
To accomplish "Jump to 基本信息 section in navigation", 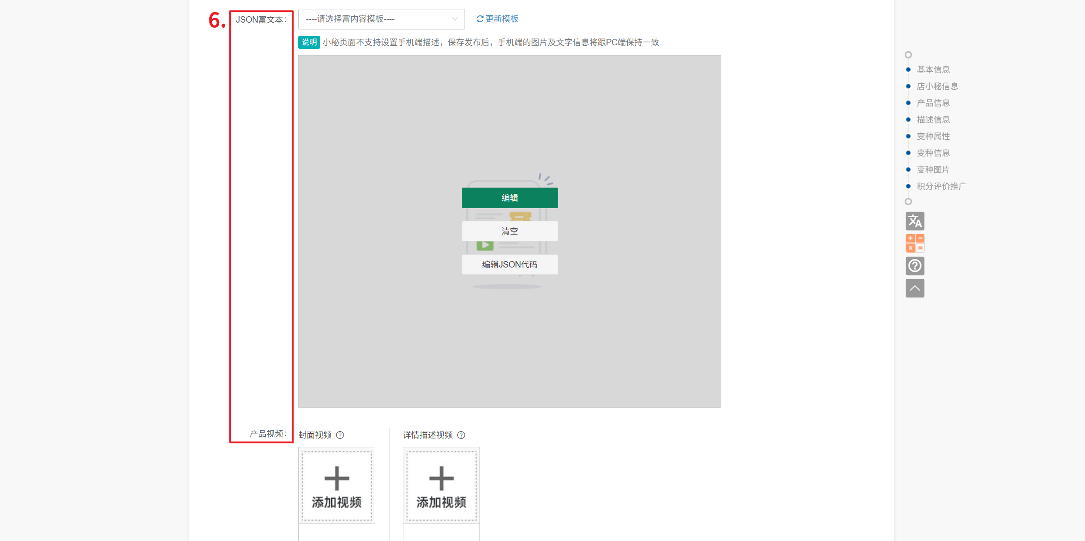I will 933,70.
